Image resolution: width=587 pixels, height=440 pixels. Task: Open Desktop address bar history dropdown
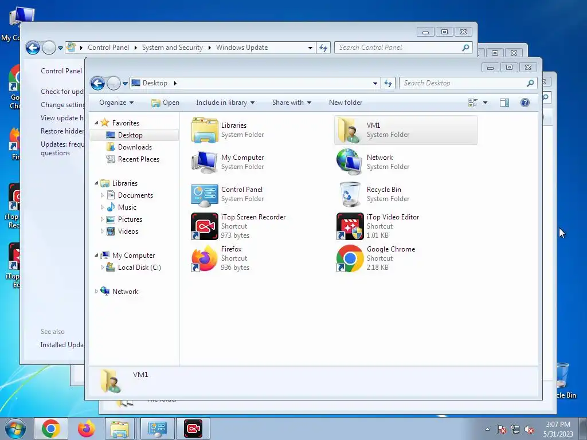click(x=375, y=83)
